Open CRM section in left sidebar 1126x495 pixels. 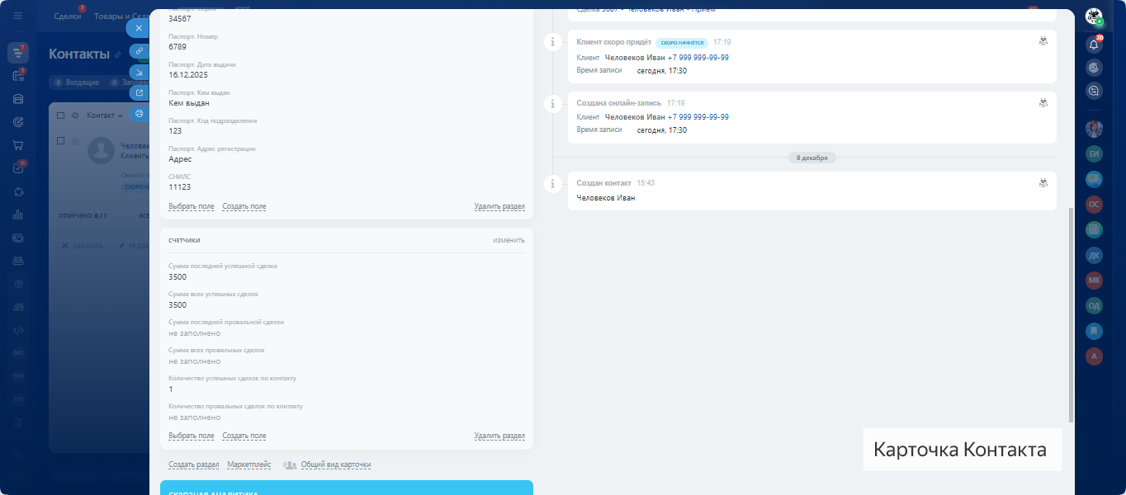tap(18, 53)
